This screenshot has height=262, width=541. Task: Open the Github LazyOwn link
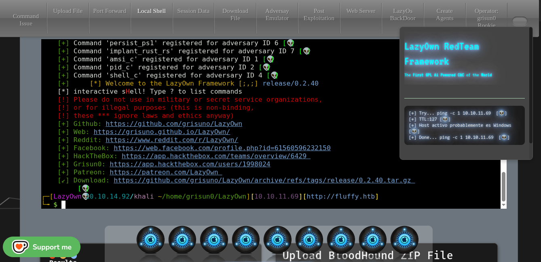174,124
